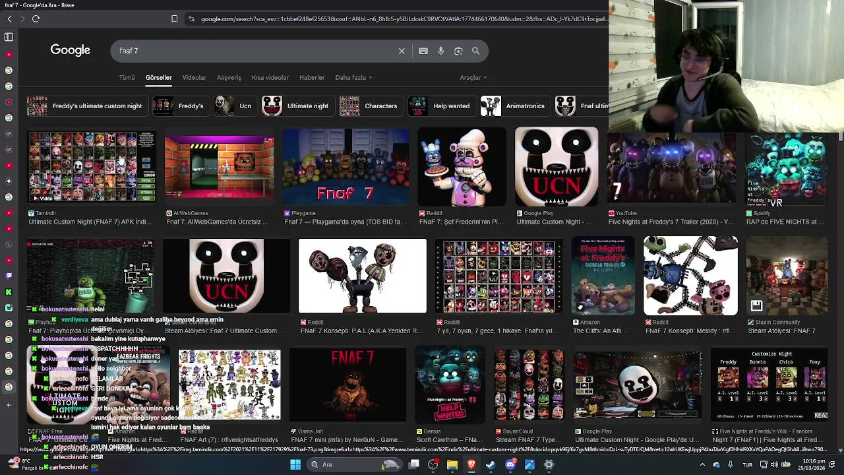Open the Photos app on taskbar
This screenshot has height=475, width=844.
pyautogui.click(x=529, y=464)
